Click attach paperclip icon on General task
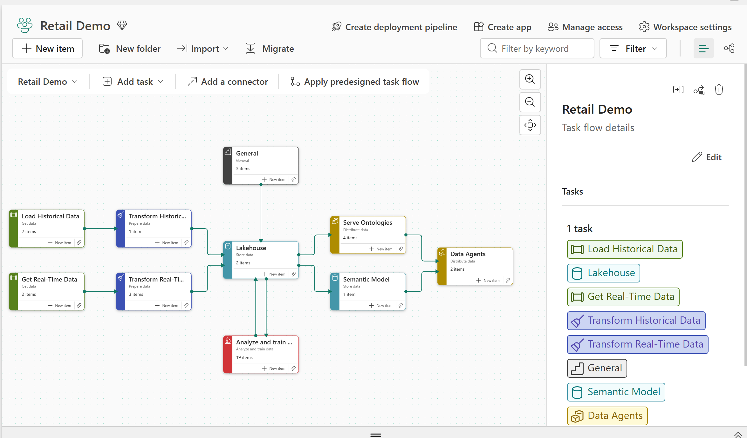The width and height of the screenshot is (747, 438). click(293, 180)
